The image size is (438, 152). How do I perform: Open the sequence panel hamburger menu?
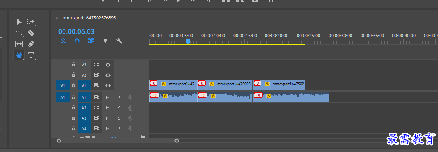pos(122,18)
